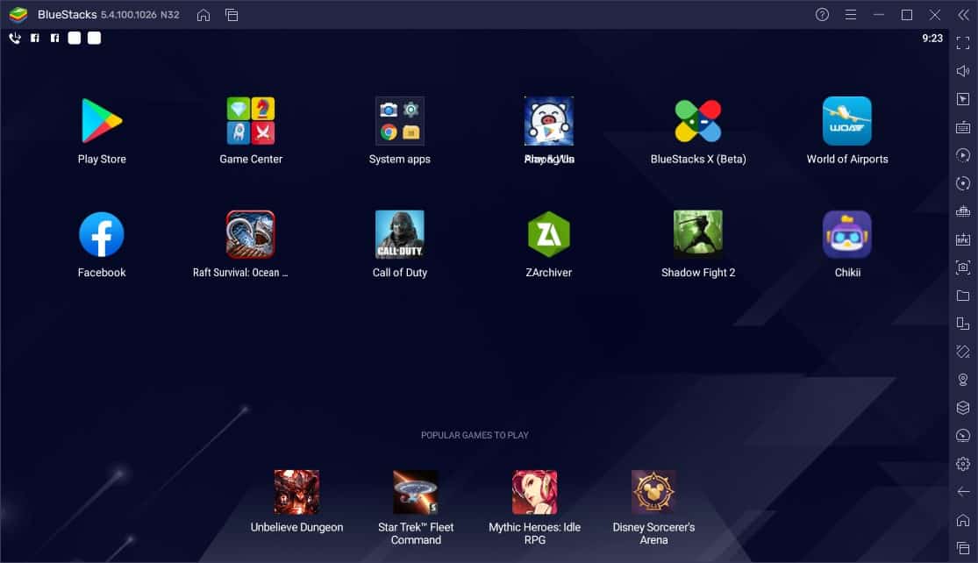Launch World of Airports

(x=847, y=121)
